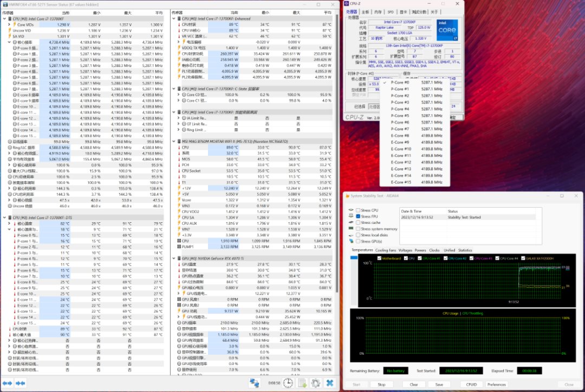585x392 pixels.
Task: Expand the Core VIDs sensor row
Action: (10, 24)
